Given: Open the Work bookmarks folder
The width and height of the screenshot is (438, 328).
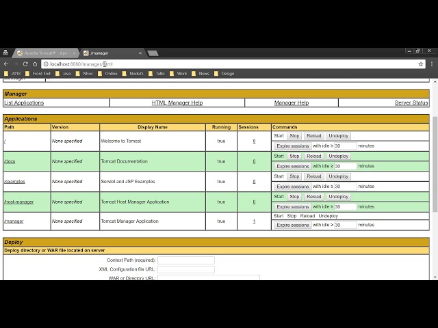Looking at the screenshot, I should (x=178, y=74).
